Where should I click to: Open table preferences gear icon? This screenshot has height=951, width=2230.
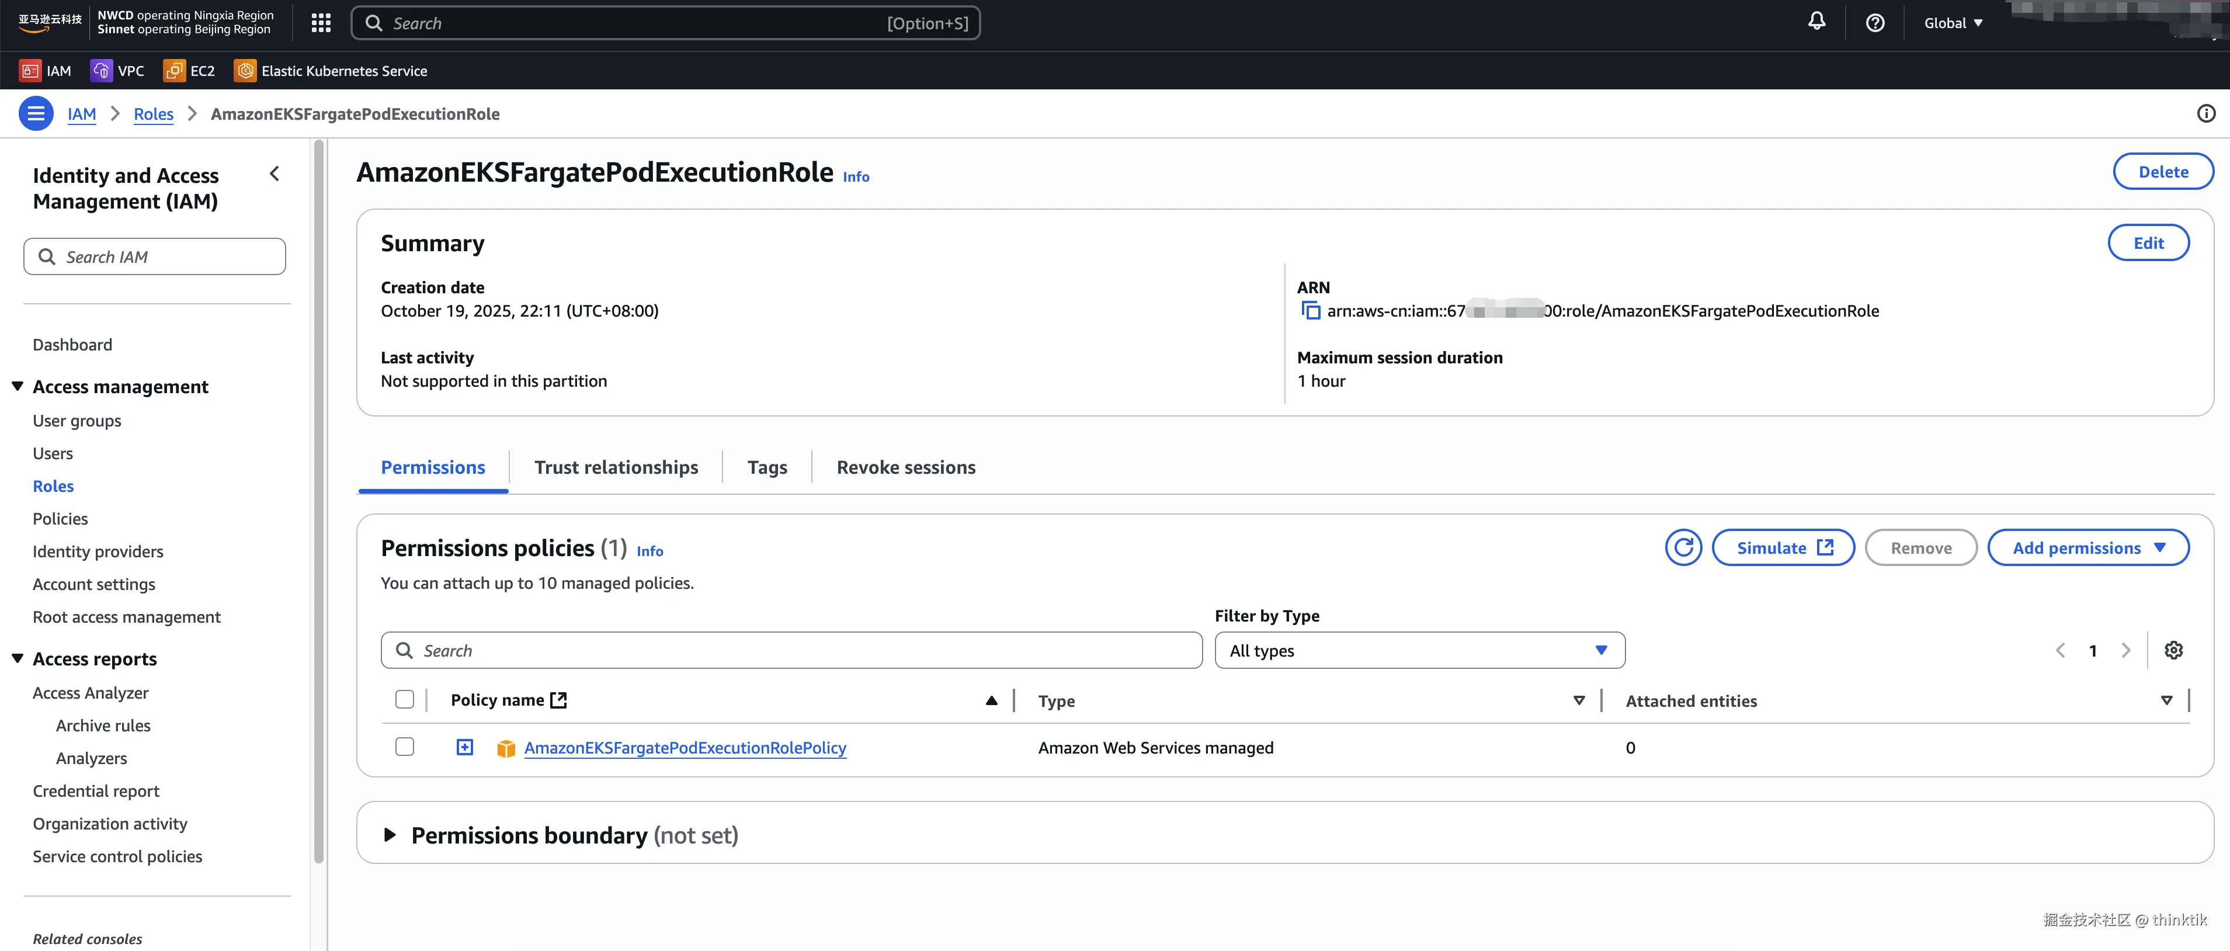tap(2173, 651)
